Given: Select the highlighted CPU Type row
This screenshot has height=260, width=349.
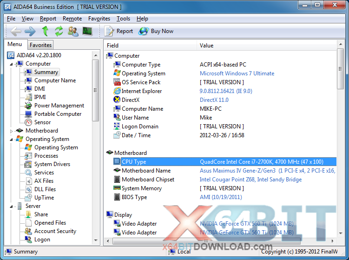Looking at the screenshot, I should click(x=225, y=162).
